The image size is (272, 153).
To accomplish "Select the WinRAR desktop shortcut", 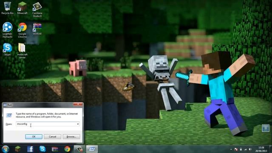I will click(x=37, y=29).
